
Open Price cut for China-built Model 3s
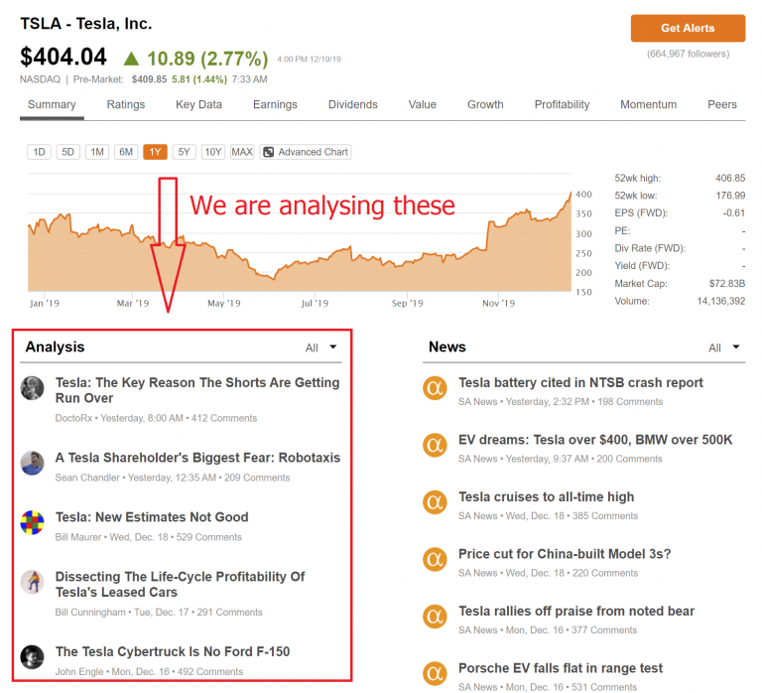coord(565,554)
